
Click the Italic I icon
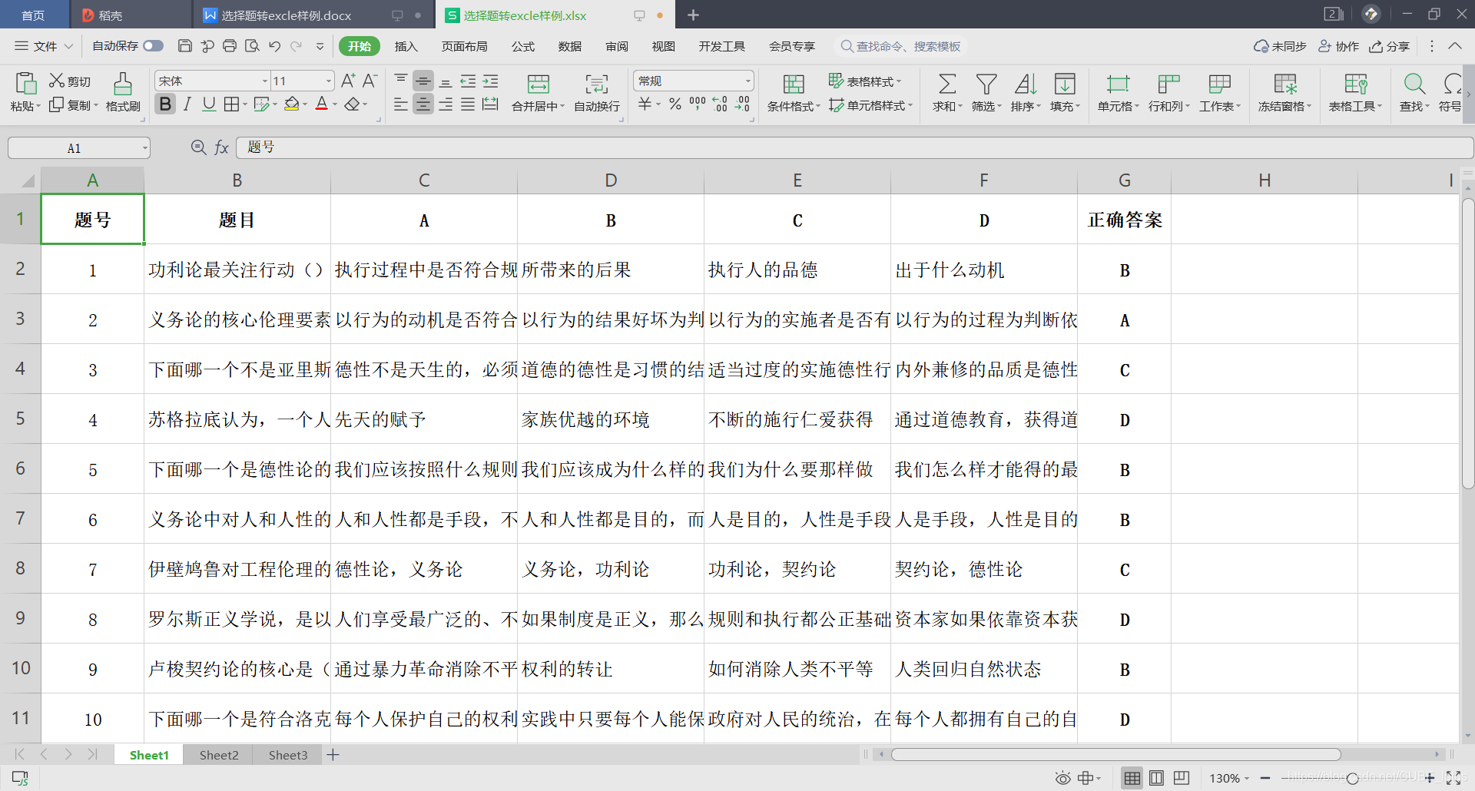point(187,104)
